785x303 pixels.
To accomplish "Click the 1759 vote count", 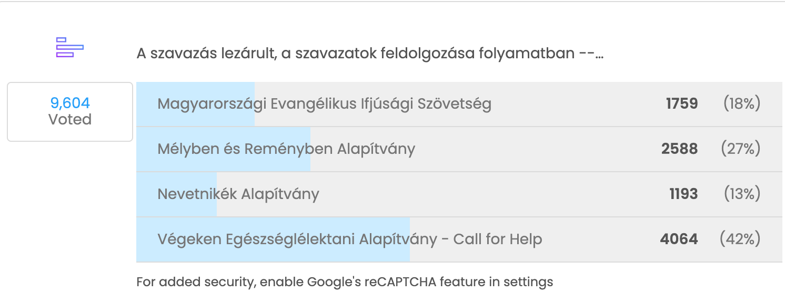I will (x=682, y=104).
